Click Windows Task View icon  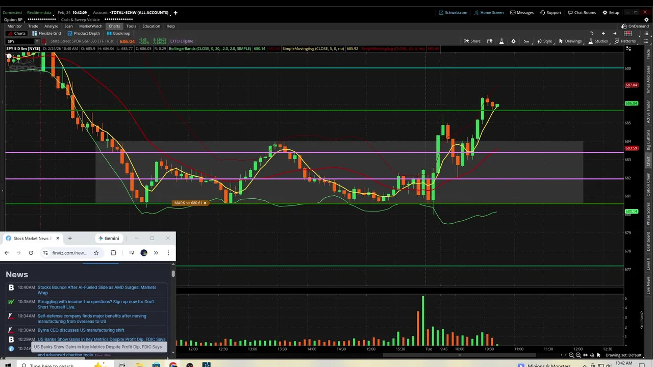122,365
